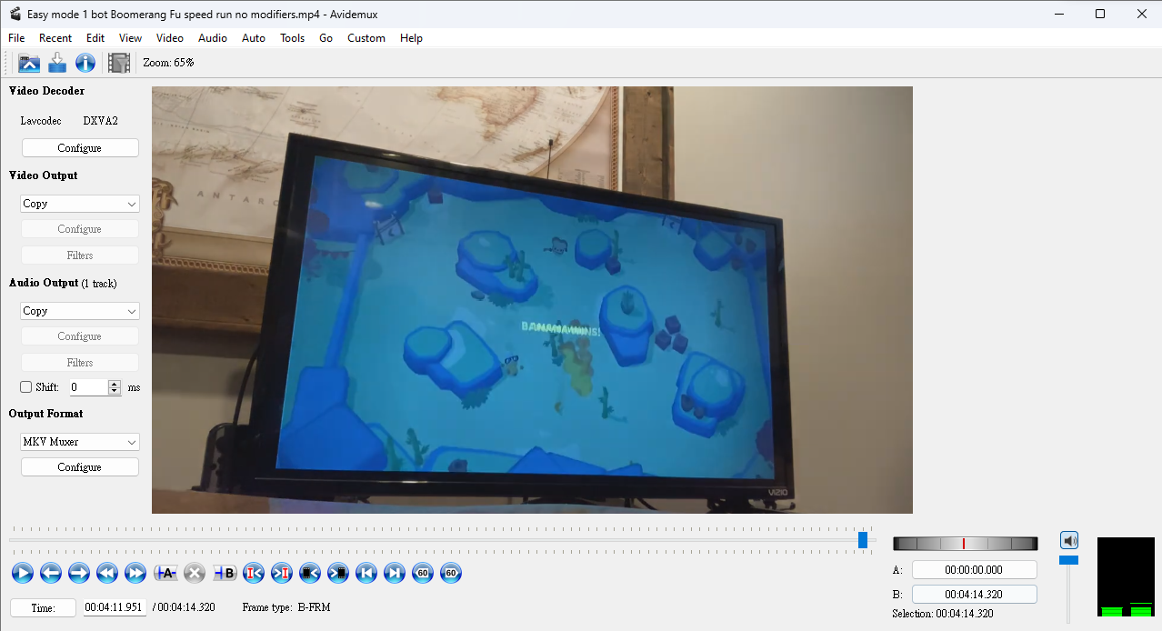This screenshot has height=631, width=1162.
Task: Search for the previous black frame
Action: pyautogui.click(x=310, y=573)
